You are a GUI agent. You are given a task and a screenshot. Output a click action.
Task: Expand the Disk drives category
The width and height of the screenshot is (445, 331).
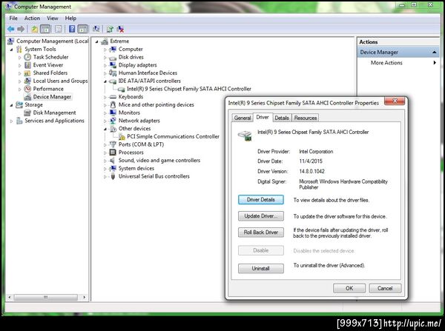[x=105, y=58]
